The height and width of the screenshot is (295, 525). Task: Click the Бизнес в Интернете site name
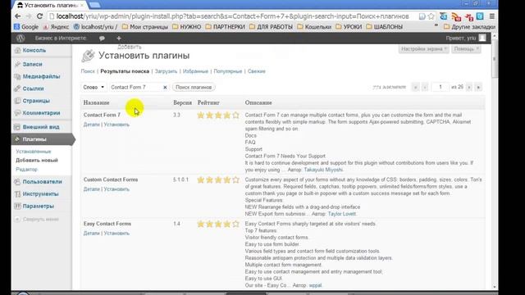tap(61, 39)
